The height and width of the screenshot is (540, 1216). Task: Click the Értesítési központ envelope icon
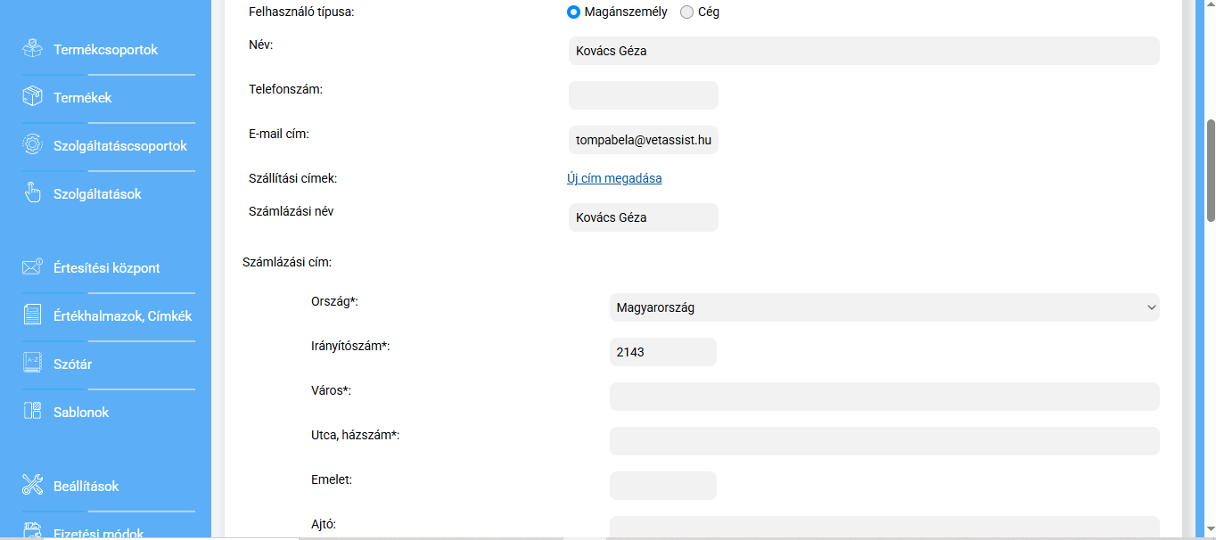33,267
